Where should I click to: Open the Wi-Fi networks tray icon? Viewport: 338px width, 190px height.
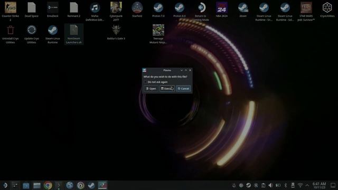(x=300, y=185)
